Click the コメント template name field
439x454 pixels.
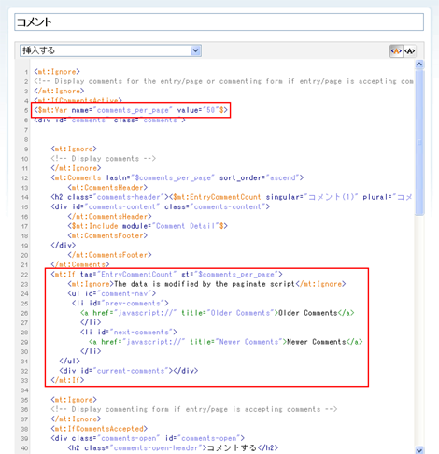(x=219, y=21)
